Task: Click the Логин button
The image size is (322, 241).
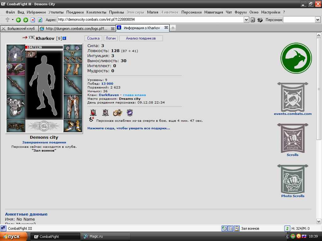Action: coord(111,38)
